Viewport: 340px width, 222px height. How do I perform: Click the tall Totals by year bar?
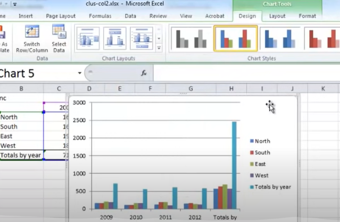(x=234, y=166)
